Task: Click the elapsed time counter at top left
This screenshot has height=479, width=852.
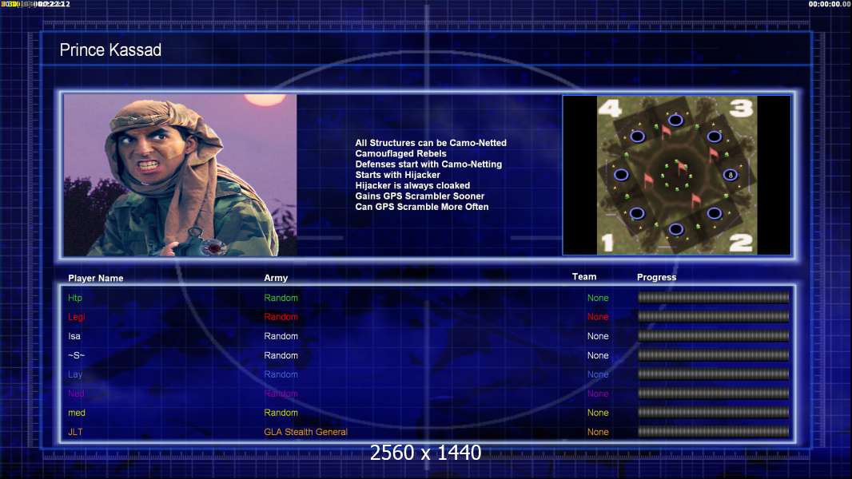Action: pyautogui.click(x=36, y=4)
